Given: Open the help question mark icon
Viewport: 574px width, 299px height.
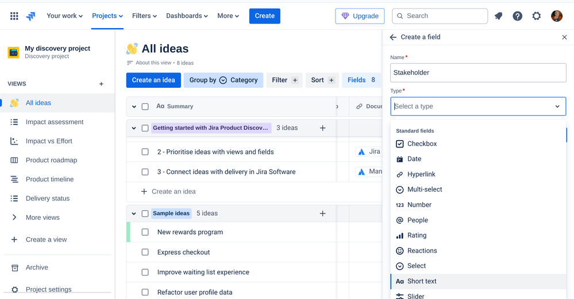Looking at the screenshot, I should pyautogui.click(x=517, y=16).
